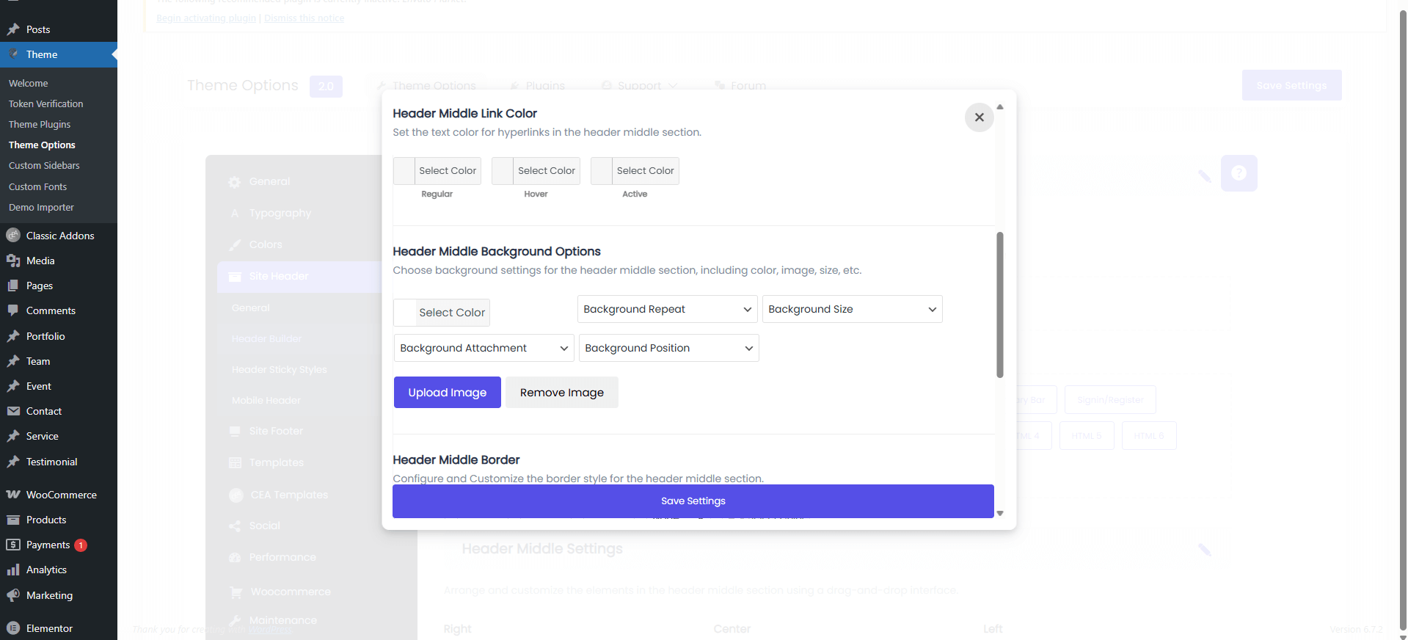
Task: Click the Media icon in admin menu
Action: tap(13, 261)
